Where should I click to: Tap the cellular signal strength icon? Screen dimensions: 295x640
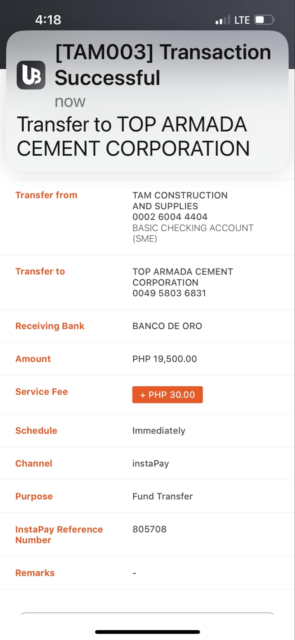point(223,20)
